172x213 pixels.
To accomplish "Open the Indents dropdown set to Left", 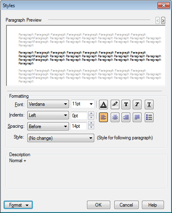I will click(x=48, y=115).
